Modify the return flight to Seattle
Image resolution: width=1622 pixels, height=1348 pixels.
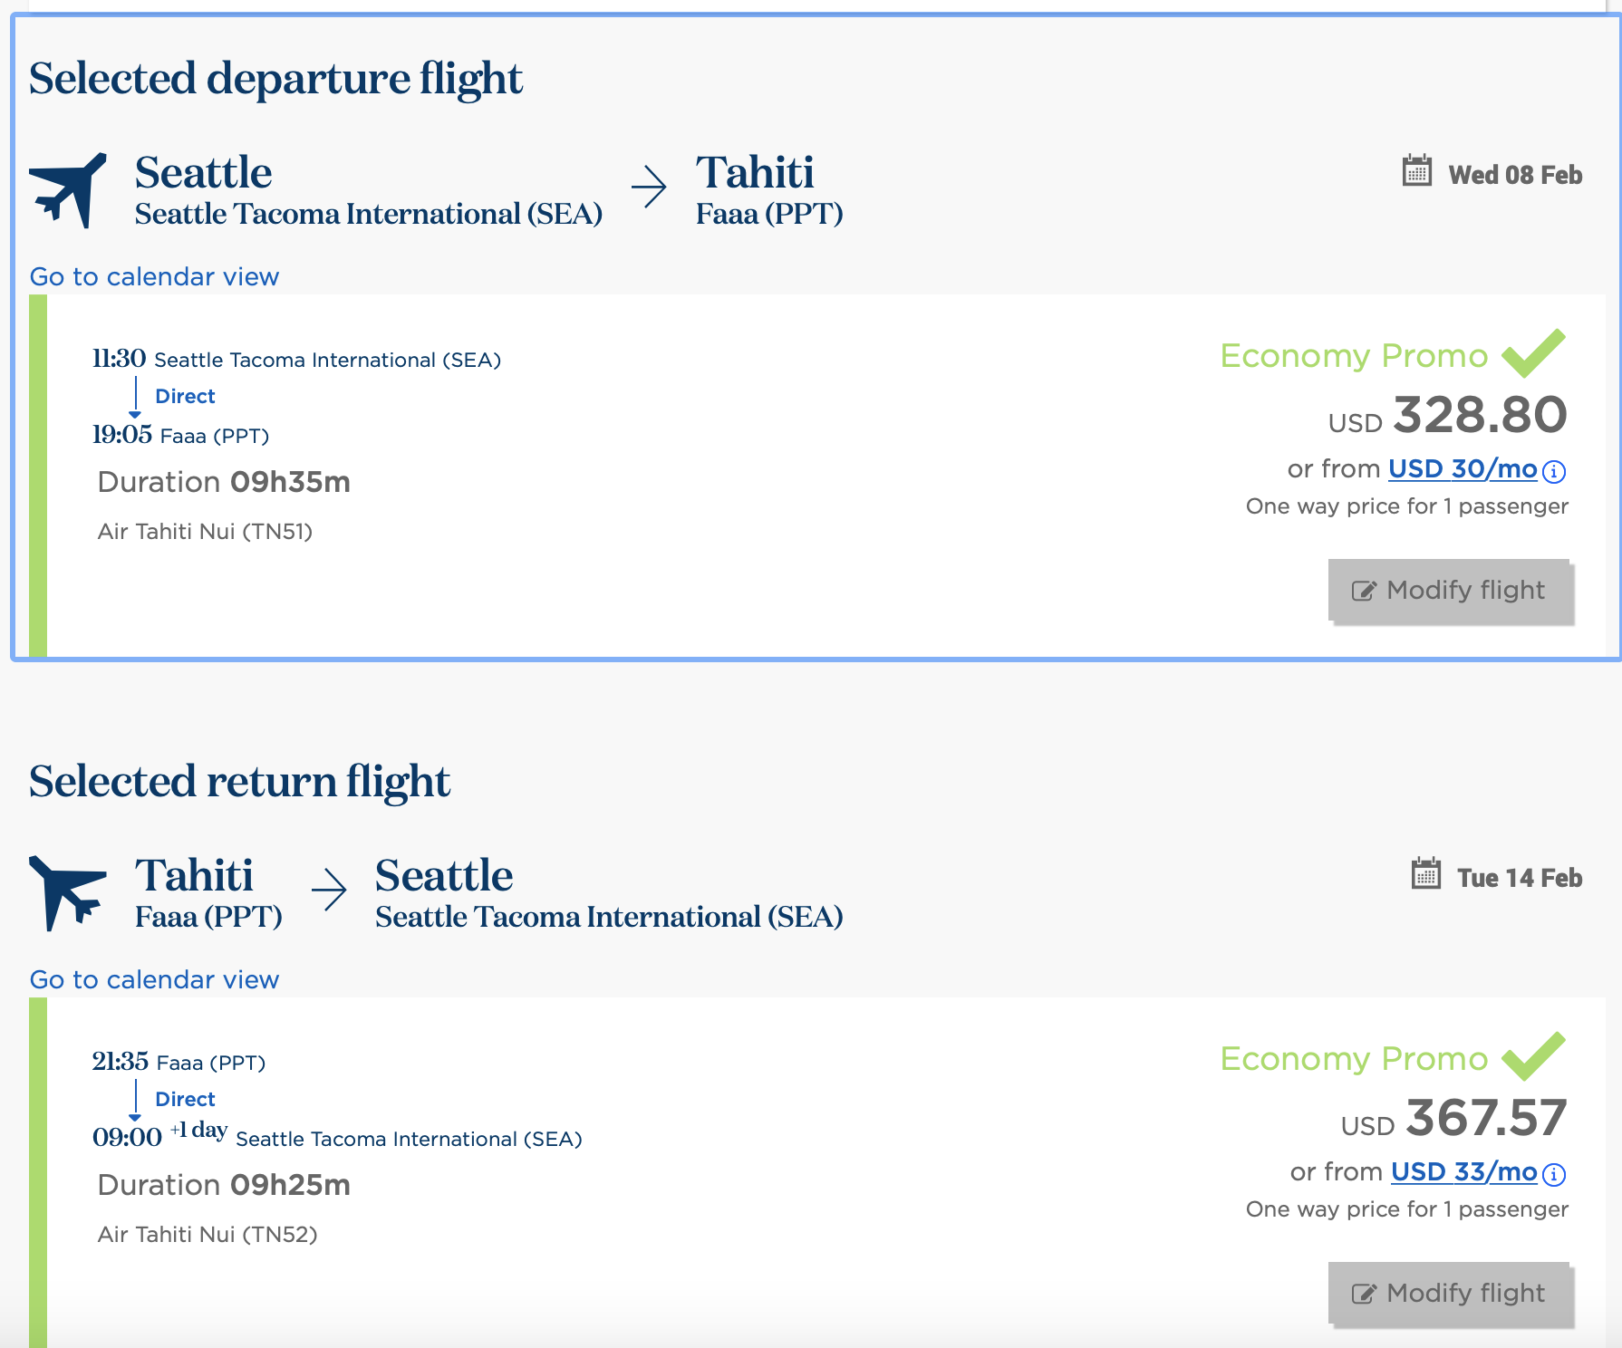pyautogui.click(x=1450, y=1294)
